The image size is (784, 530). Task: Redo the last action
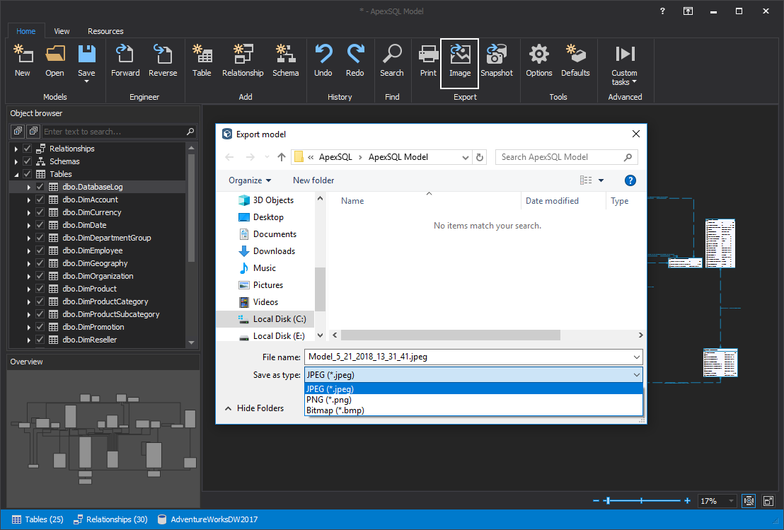(x=355, y=60)
